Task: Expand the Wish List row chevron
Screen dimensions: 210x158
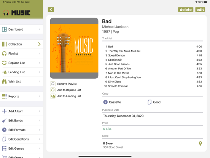Action: pos(40,81)
